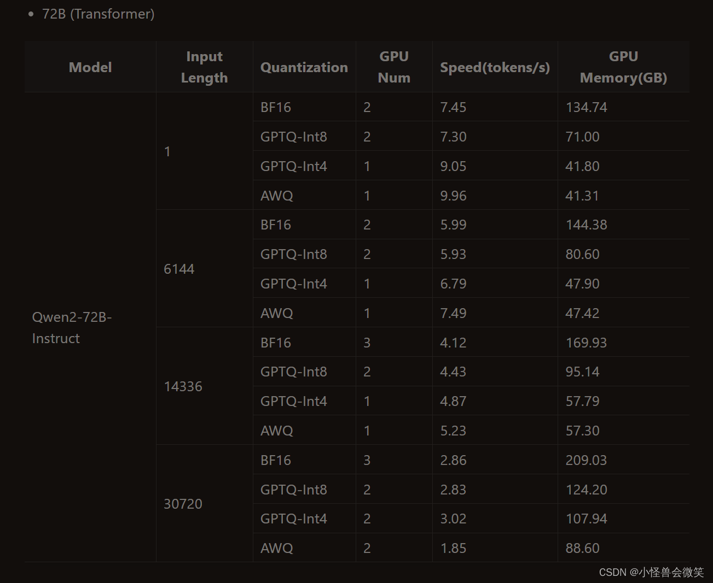
Task: Click the speed value 7.45
Action: pyautogui.click(x=453, y=107)
